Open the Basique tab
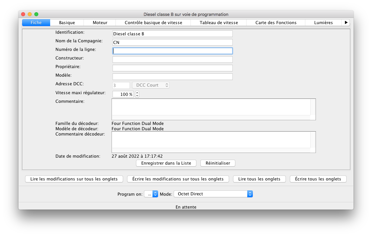 pyautogui.click(x=67, y=23)
